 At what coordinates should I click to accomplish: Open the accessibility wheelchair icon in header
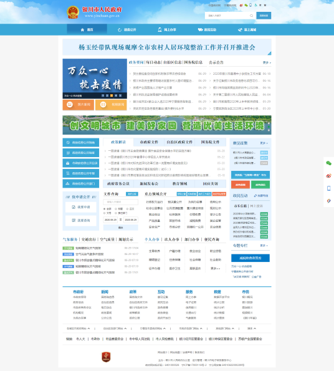[255, 5]
